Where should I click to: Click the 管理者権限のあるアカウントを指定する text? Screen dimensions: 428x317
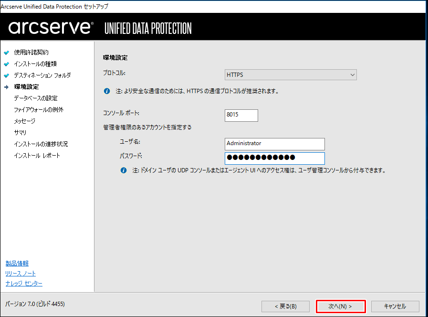[147, 127]
